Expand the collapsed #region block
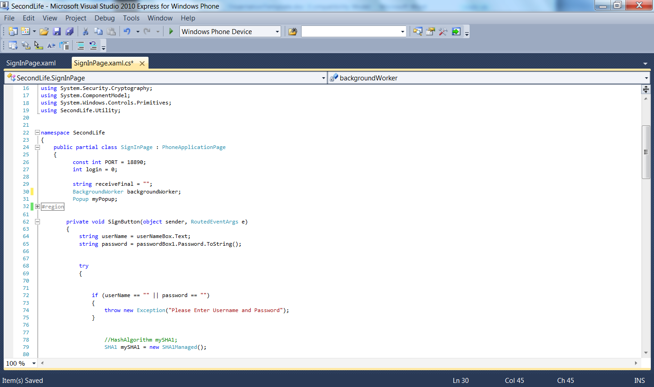The width and height of the screenshot is (654, 387). [37, 207]
